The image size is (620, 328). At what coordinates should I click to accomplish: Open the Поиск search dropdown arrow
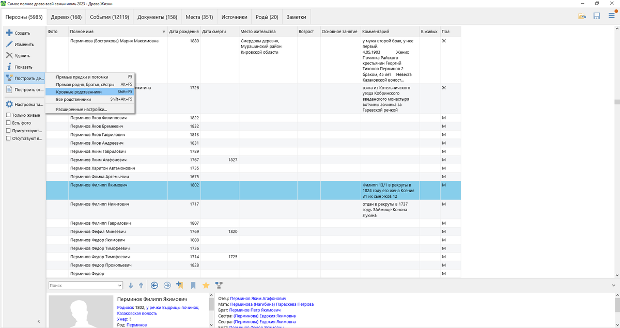[x=120, y=285]
